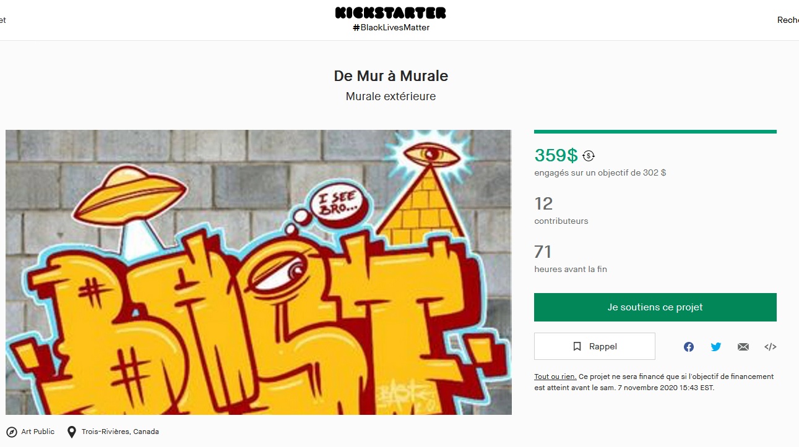The image size is (799, 447).
Task: Click the compass icon beside Art Public
Action: click(12, 432)
